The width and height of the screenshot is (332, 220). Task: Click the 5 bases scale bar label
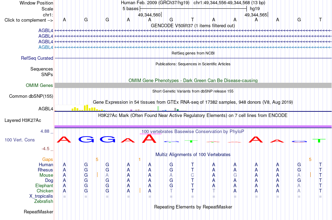click(130, 9)
